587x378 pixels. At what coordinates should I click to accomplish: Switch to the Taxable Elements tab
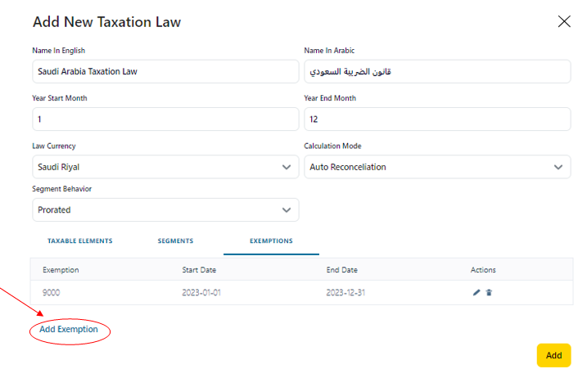click(79, 241)
